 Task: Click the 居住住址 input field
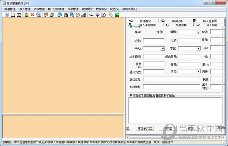click(171, 79)
